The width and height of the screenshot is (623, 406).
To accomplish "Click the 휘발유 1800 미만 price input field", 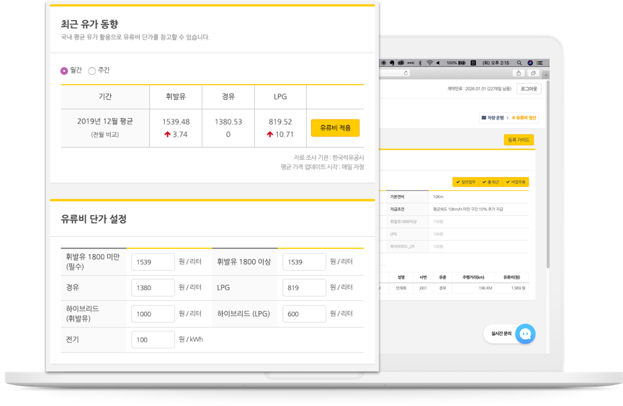I will click(153, 262).
